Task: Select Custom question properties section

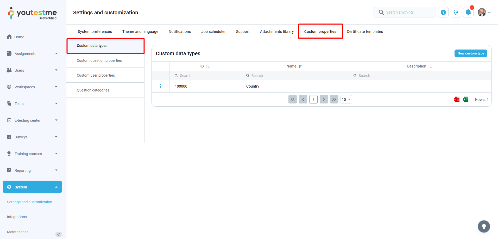Action: coord(99,60)
